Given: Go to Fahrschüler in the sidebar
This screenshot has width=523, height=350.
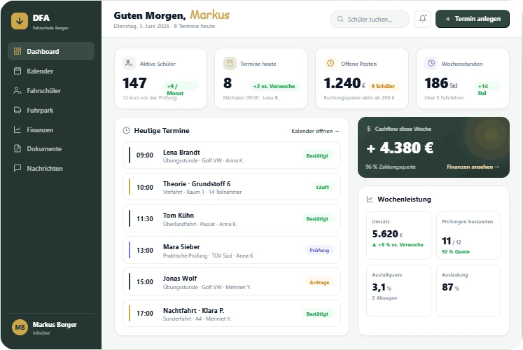Looking at the screenshot, I should pyautogui.click(x=51, y=91).
